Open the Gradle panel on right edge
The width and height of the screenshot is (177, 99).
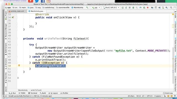coord(175,15)
